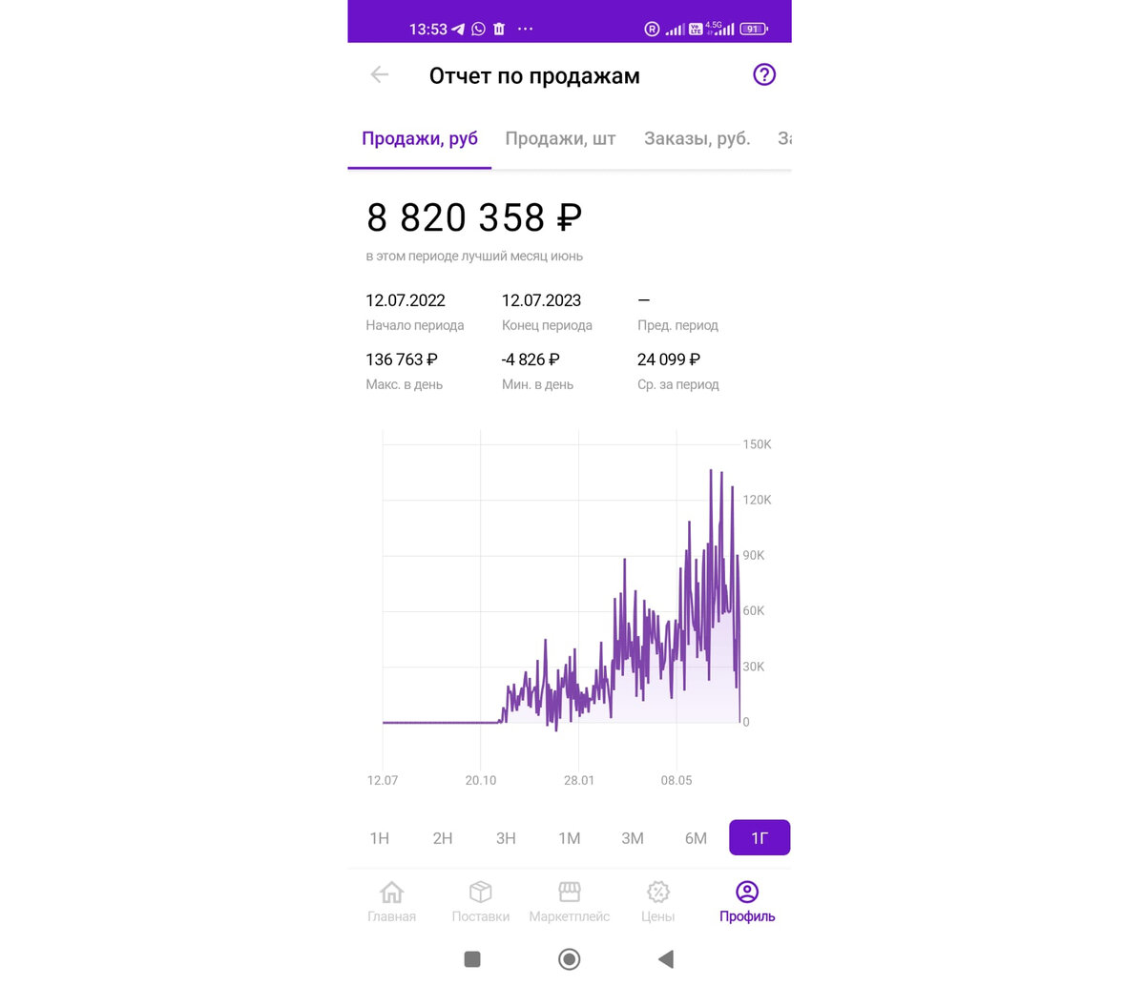Select the 6М period button
Viewport: 1145px width, 986px height.
tap(696, 838)
